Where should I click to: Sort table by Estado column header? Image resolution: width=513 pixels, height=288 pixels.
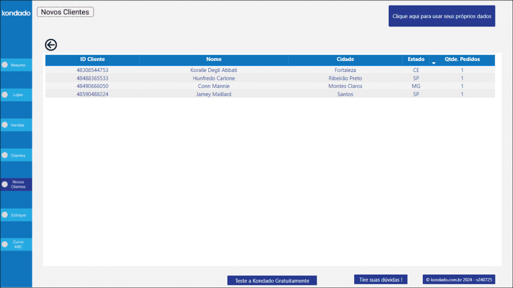[416, 59]
